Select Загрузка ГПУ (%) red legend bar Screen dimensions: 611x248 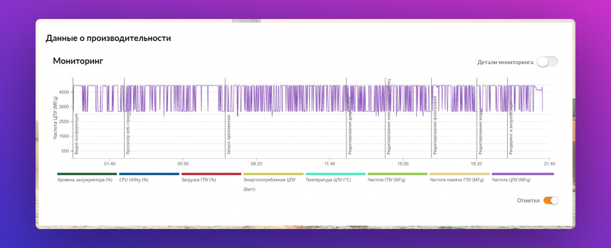[211, 174]
